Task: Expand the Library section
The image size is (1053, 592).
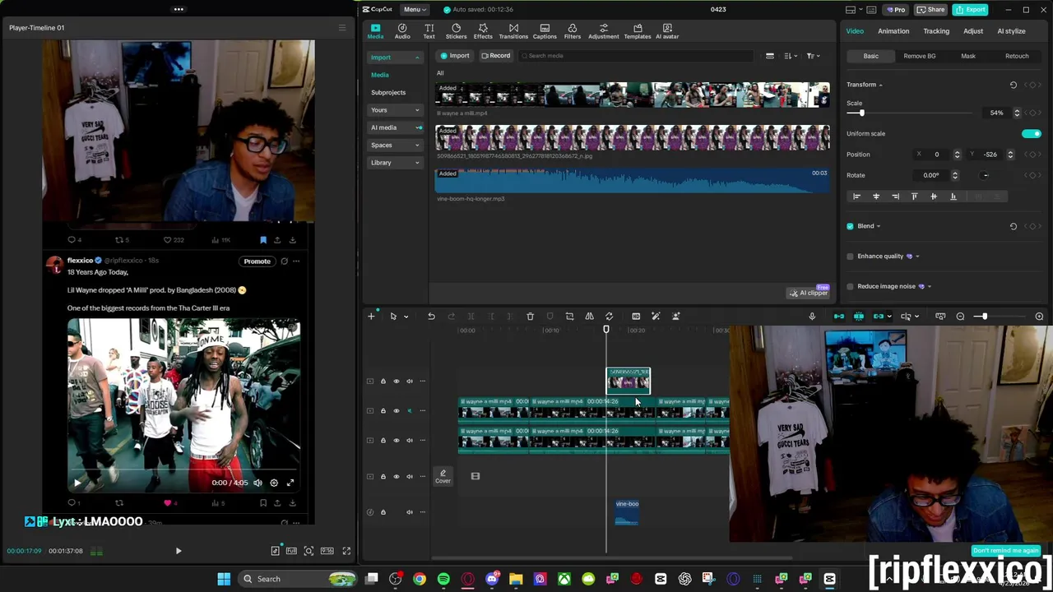Action: (417, 163)
